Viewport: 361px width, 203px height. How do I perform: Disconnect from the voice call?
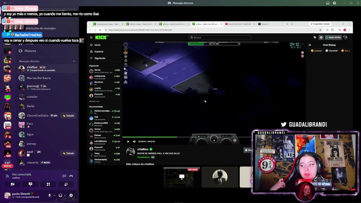(71, 176)
